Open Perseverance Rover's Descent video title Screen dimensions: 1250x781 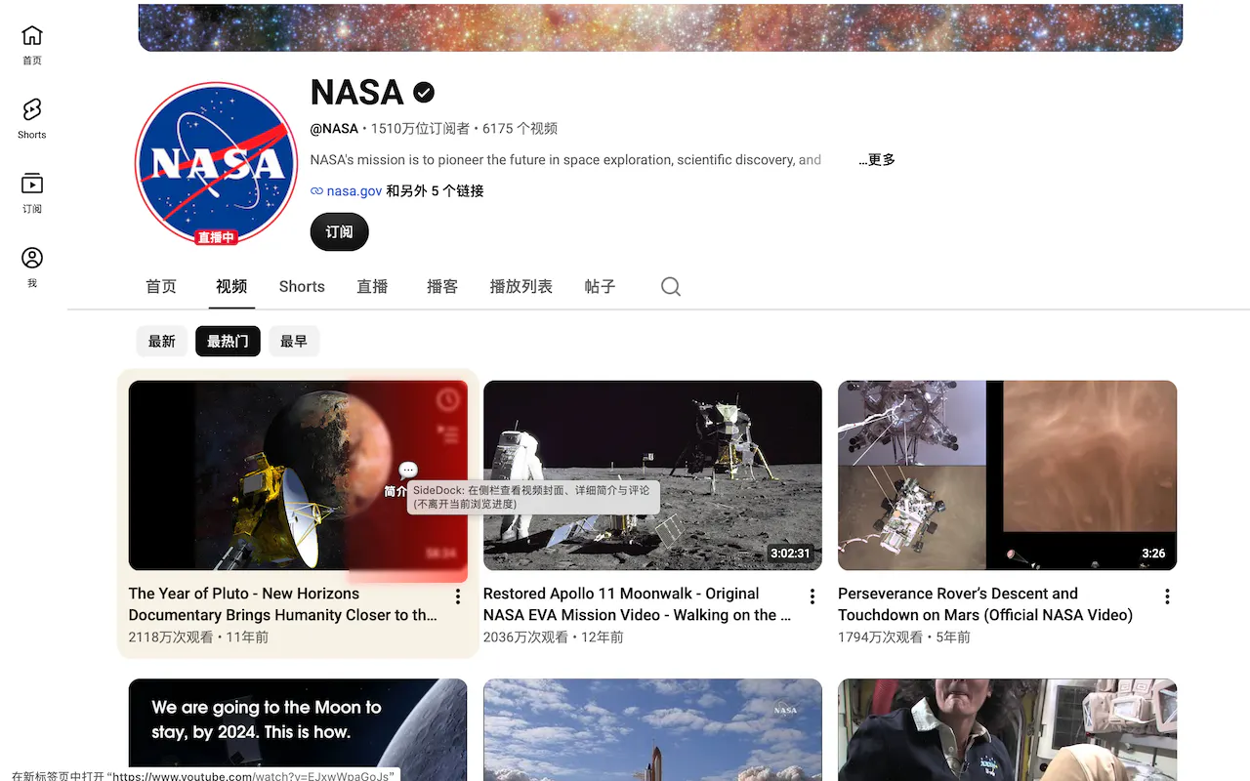click(985, 604)
